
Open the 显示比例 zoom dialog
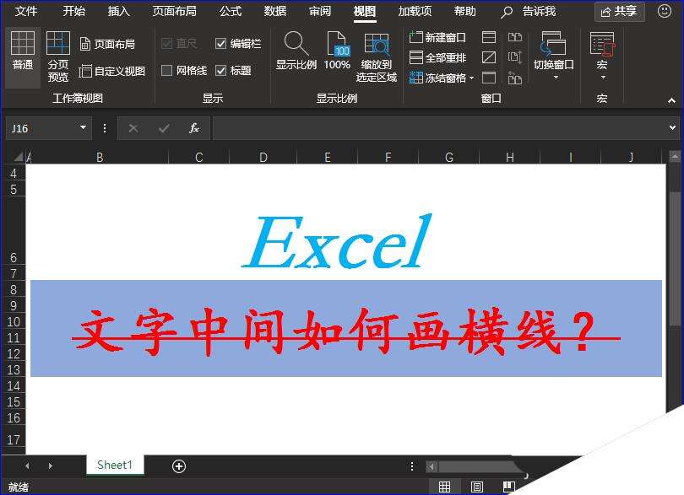pos(296,51)
